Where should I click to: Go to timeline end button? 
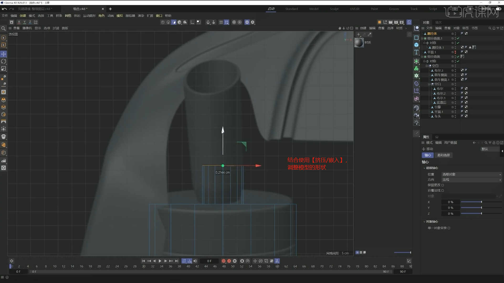click(177, 261)
